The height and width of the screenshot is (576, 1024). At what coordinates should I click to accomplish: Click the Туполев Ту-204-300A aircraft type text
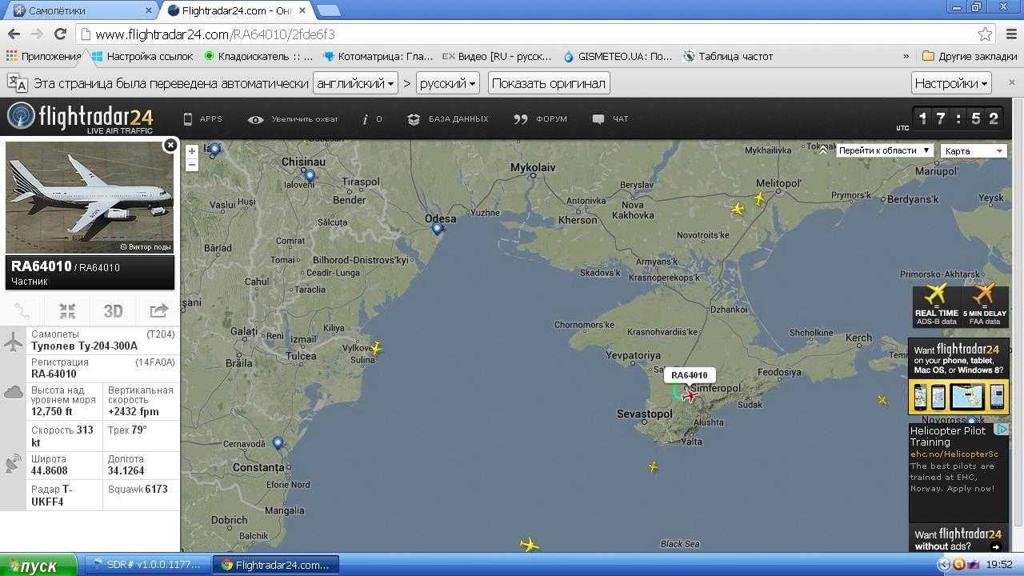coord(84,346)
